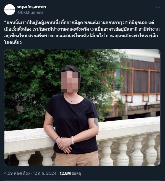Screen dimensions: 165x181
Task: Select the 12 ส.ค. 2024 date
Action: (44, 173)
